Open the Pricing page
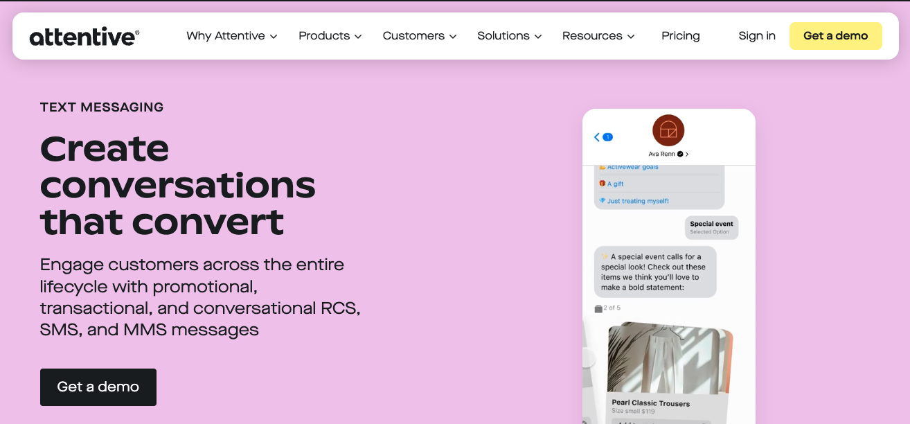Viewport: 910px width, 424px height. point(680,36)
